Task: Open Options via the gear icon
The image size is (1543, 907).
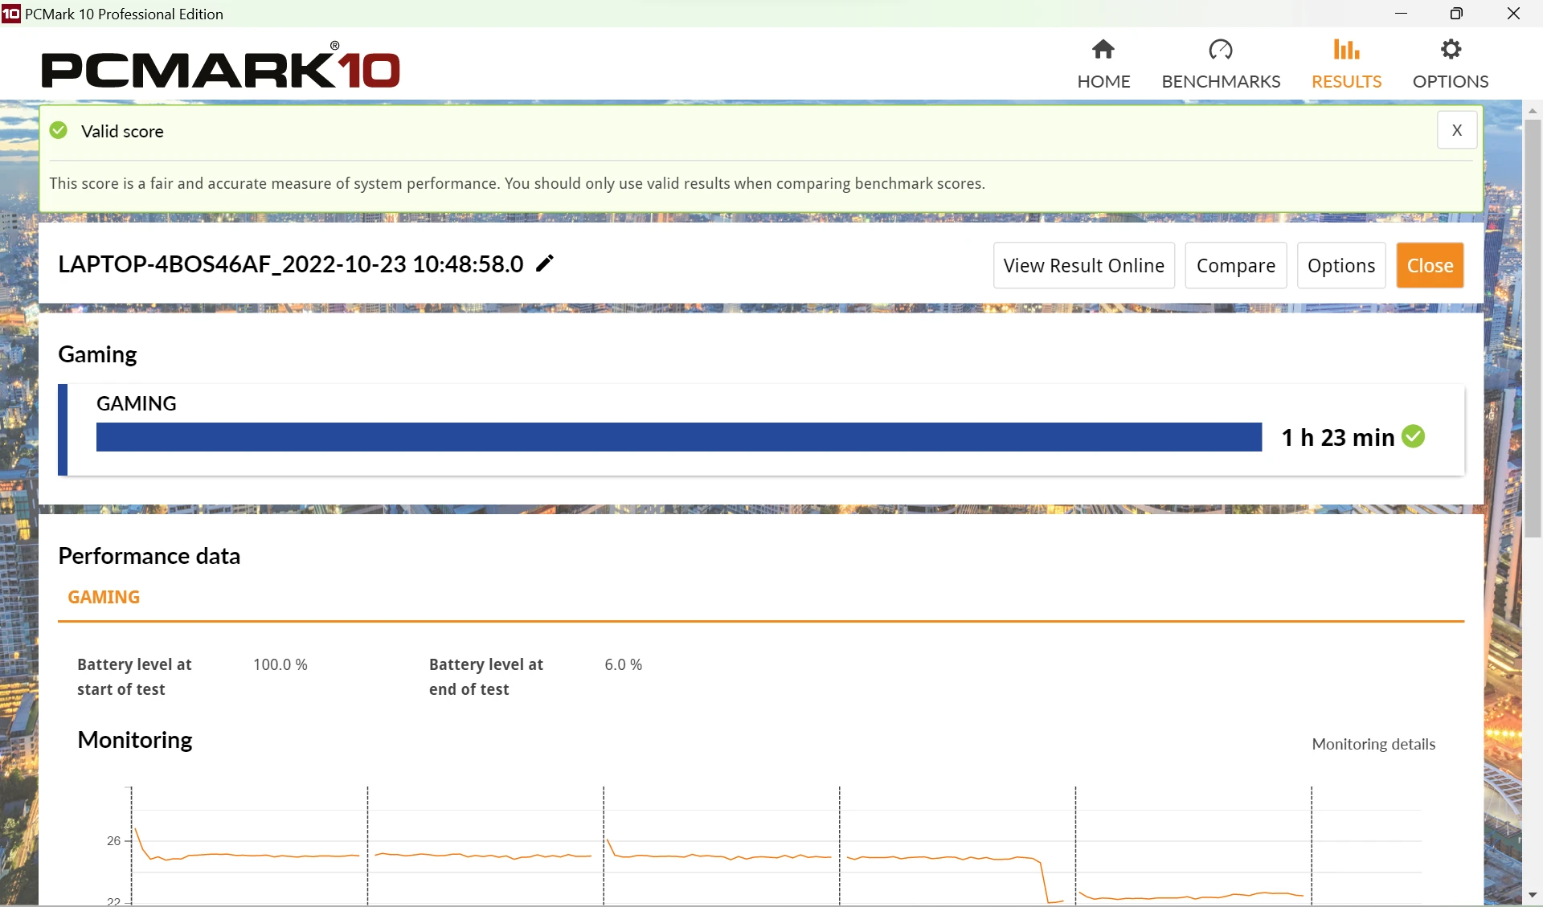Action: click(x=1451, y=50)
